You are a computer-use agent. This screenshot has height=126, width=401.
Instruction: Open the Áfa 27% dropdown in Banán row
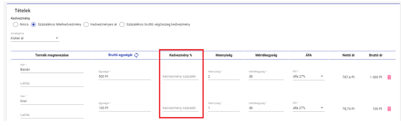click(308, 77)
